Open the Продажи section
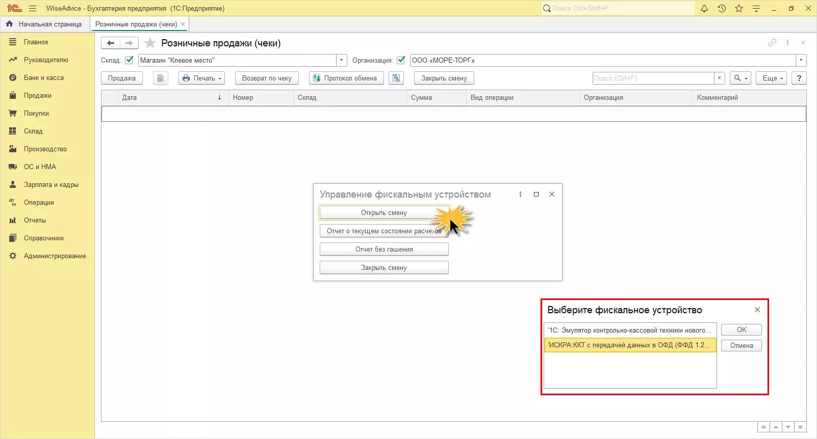This screenshot has height=439, width=817. point(38,96)
